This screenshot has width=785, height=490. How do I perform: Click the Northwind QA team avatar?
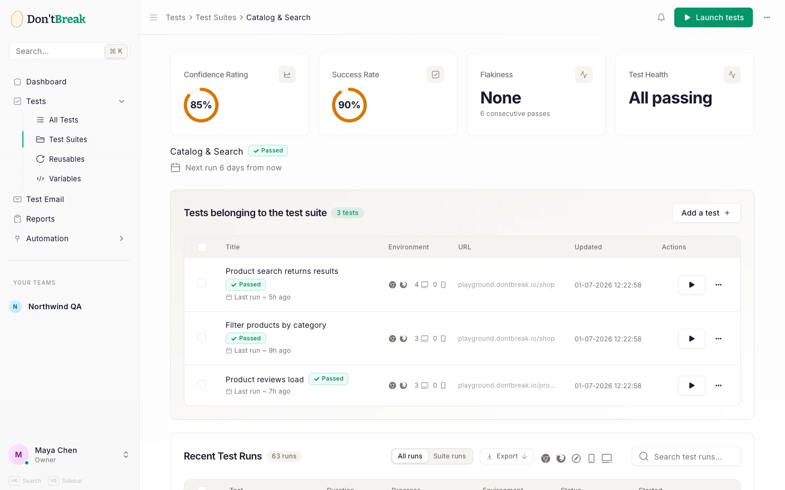15,307
